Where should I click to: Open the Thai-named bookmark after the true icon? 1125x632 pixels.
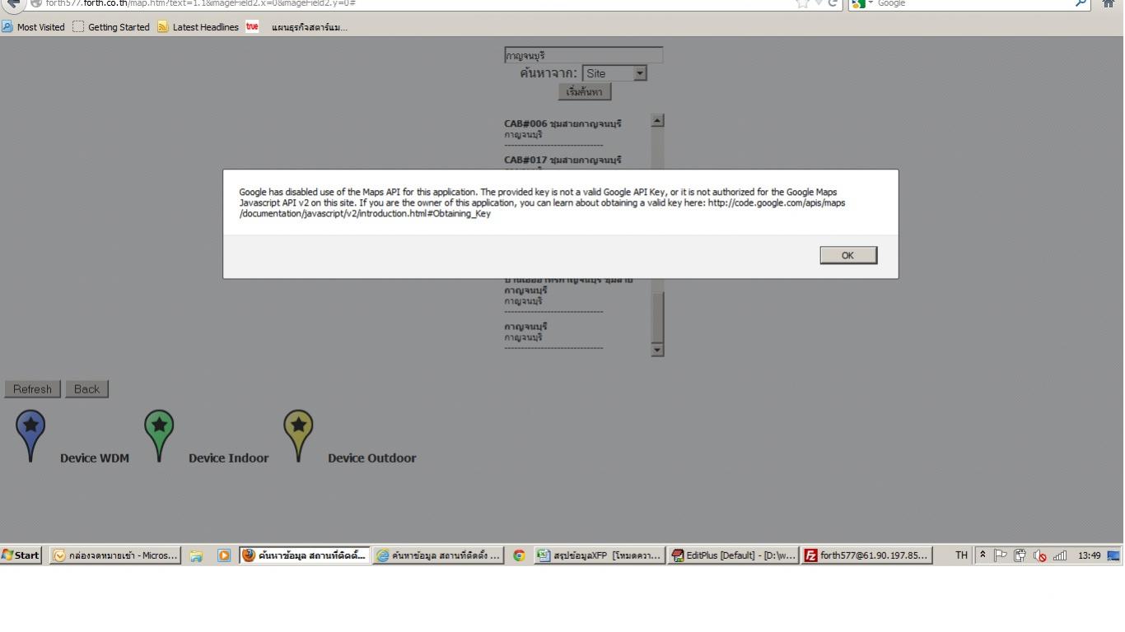click(310, 27)
